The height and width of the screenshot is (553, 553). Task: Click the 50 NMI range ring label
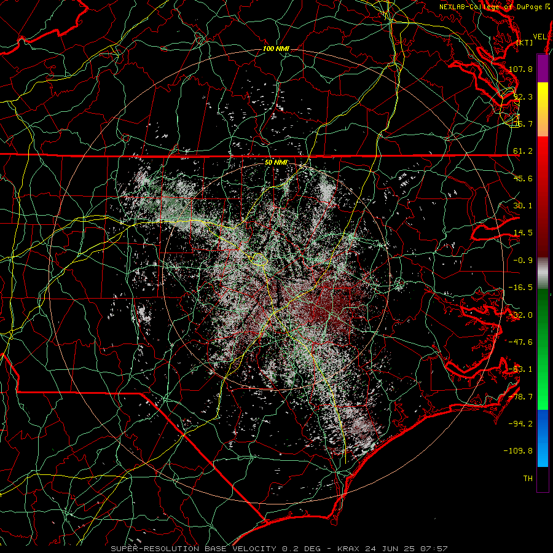click(276, 163)
